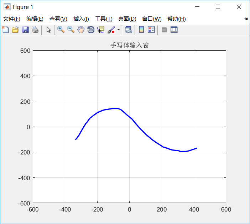
Task: Click the New Figure icon
Action: (x=5, y=30)
